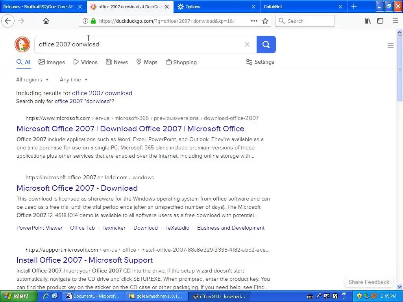Click the address bar URL field
This screenshot has height=302, width=403.
[x=167, y=21]
